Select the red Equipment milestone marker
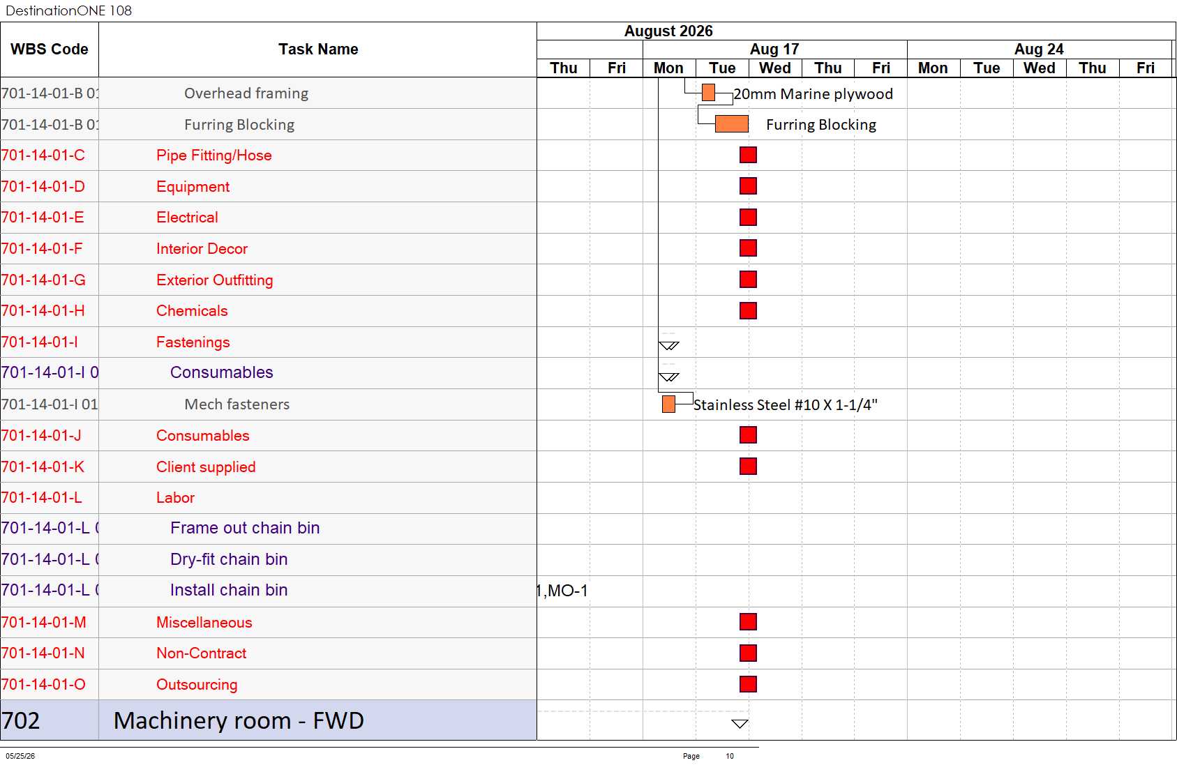The width and height of the screenshot is (1177, 765). (748, 186)
